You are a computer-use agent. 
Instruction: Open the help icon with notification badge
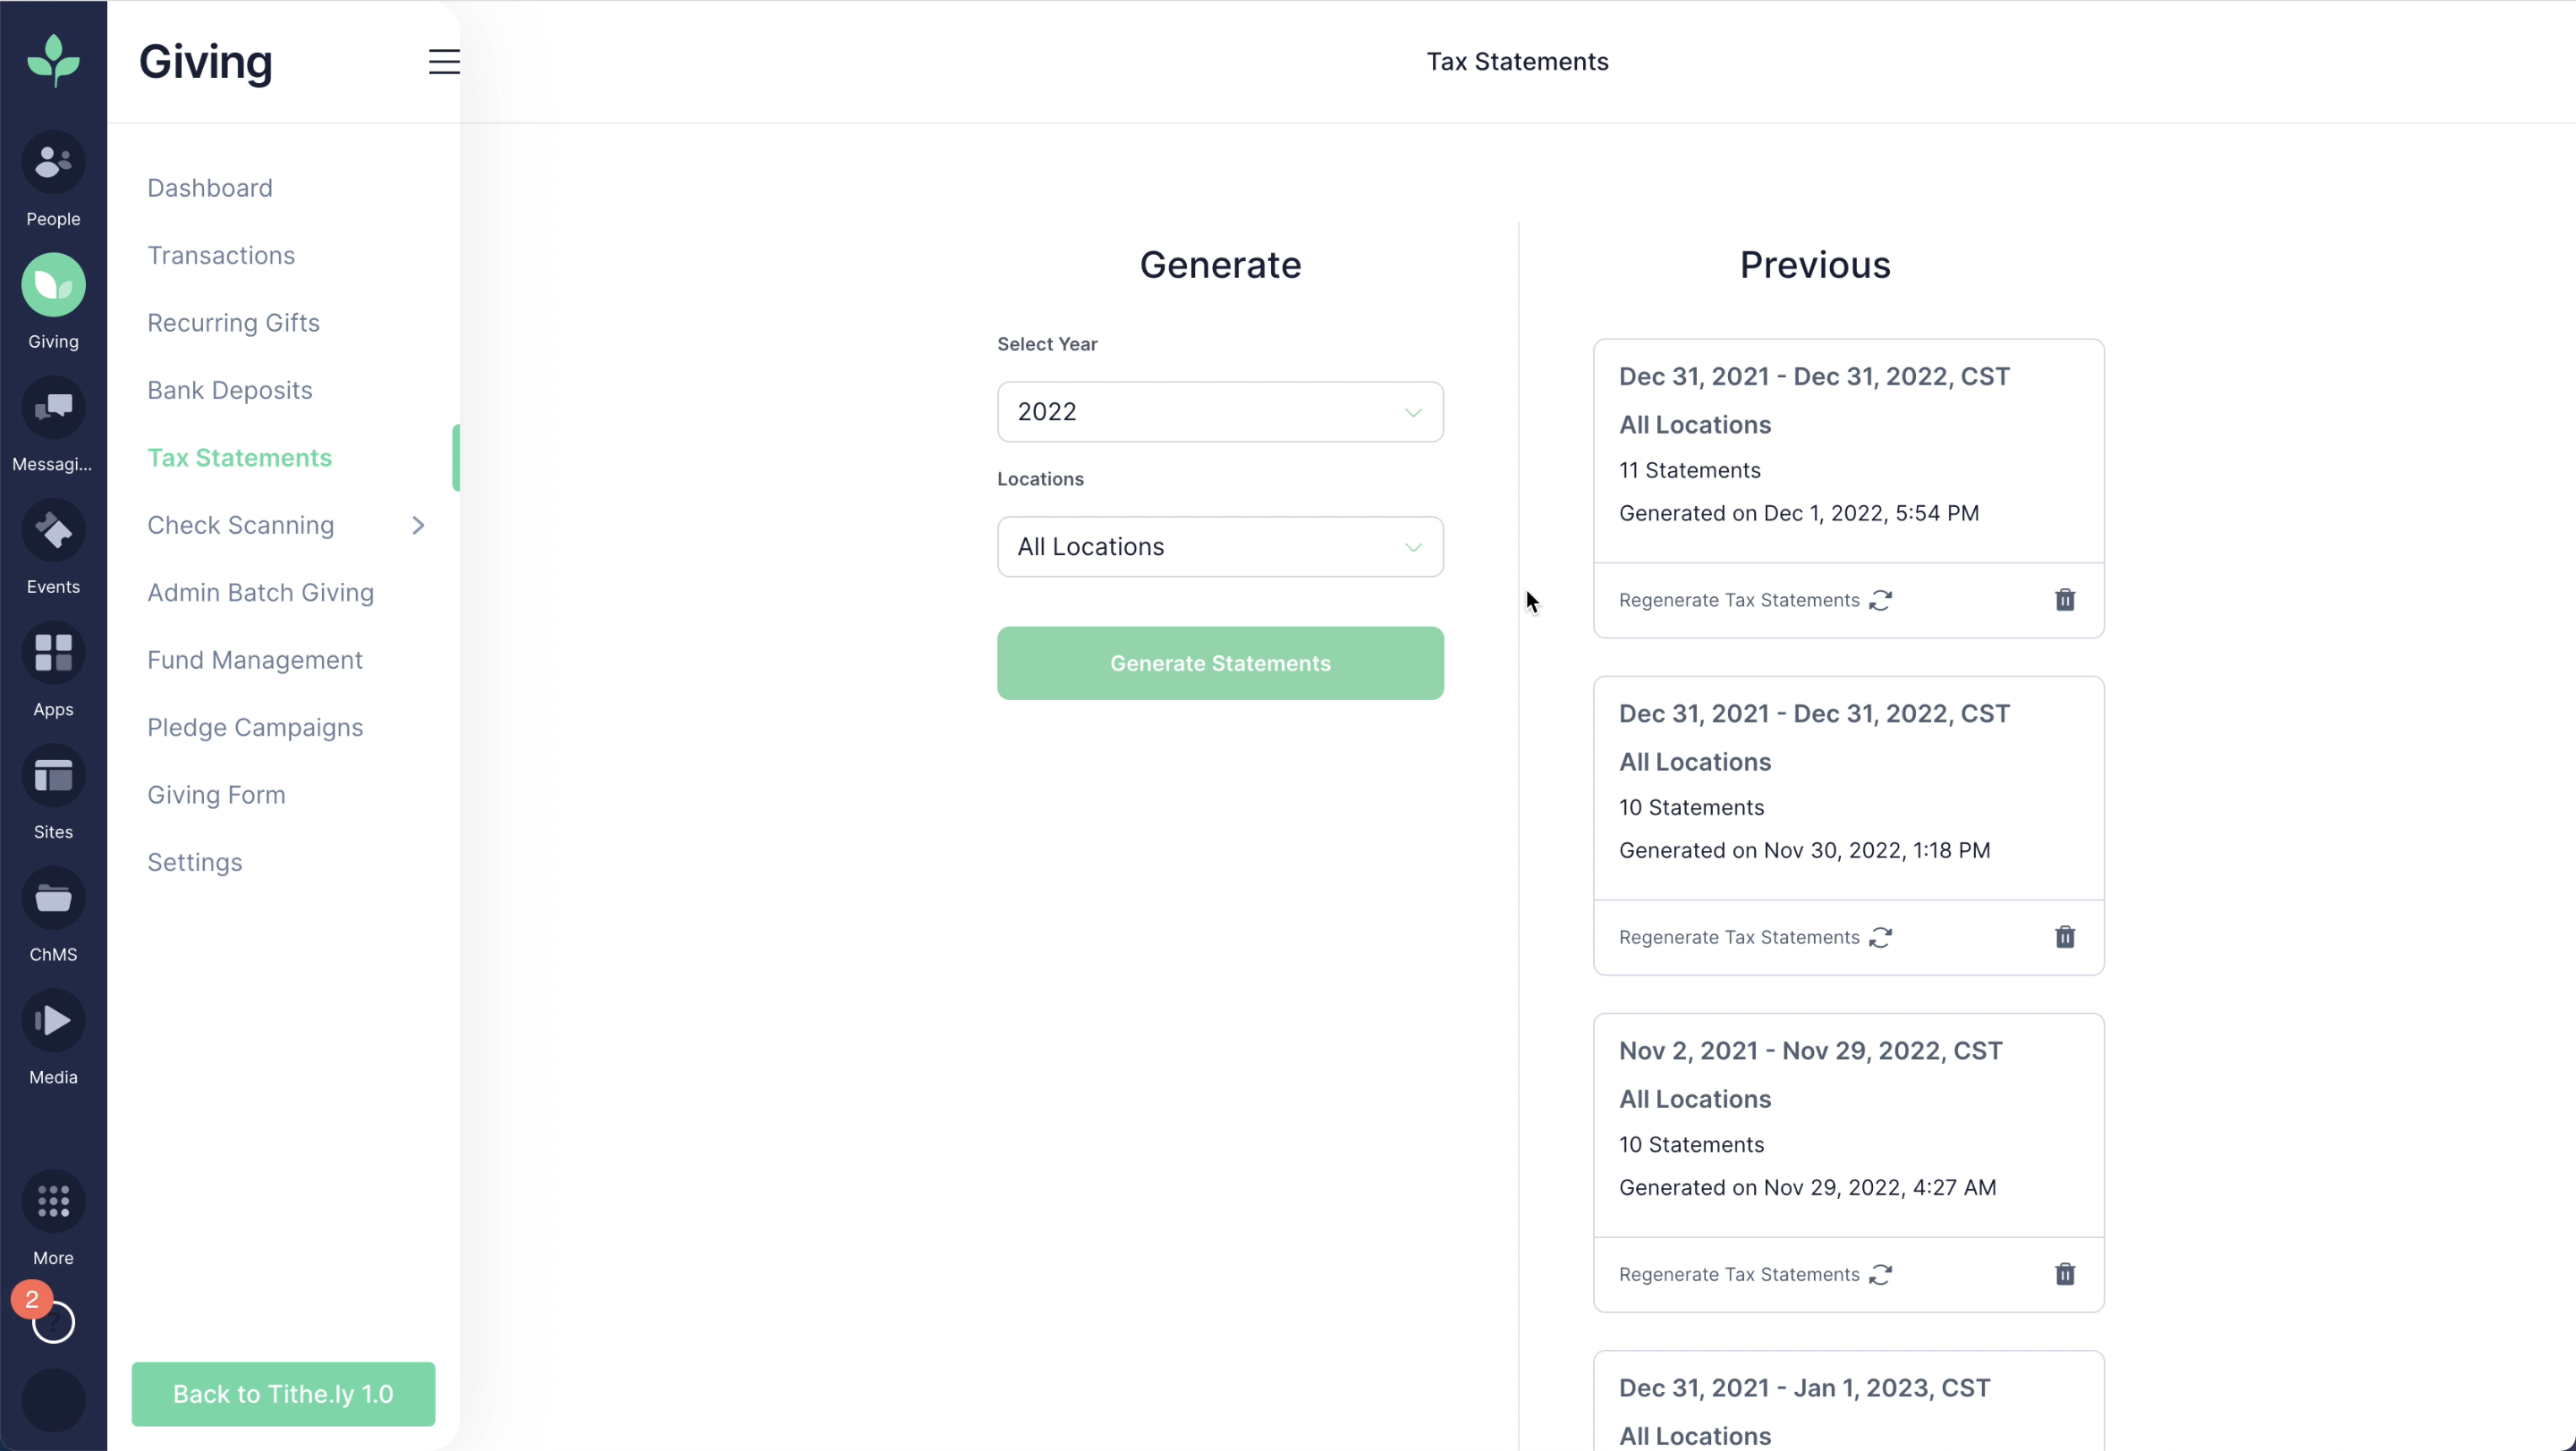tap(53, 1319)
